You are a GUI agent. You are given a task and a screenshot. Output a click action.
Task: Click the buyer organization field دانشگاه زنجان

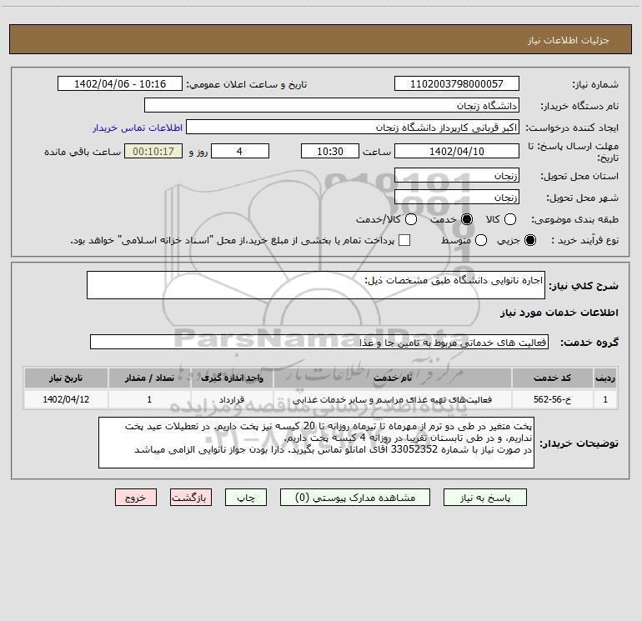pos(332,105)
